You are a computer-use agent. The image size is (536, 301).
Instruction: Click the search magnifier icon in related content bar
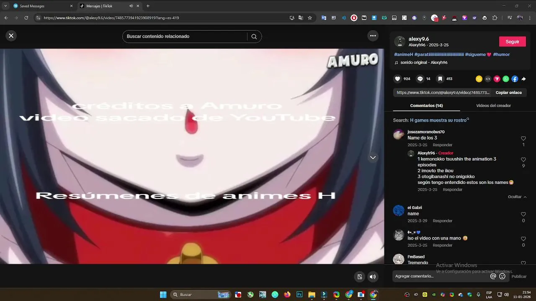pos(254,36)
